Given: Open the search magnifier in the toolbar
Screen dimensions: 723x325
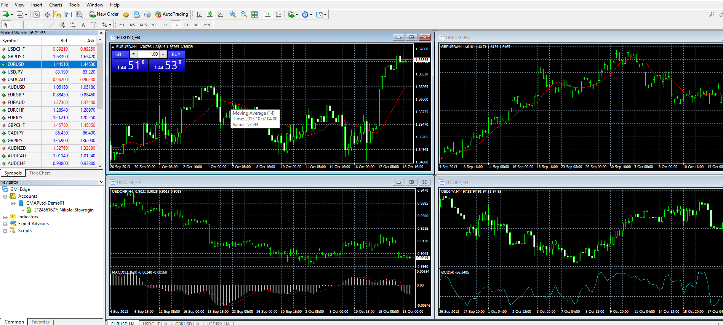Looking at the screenshot, I should click(x=712, y=14).
